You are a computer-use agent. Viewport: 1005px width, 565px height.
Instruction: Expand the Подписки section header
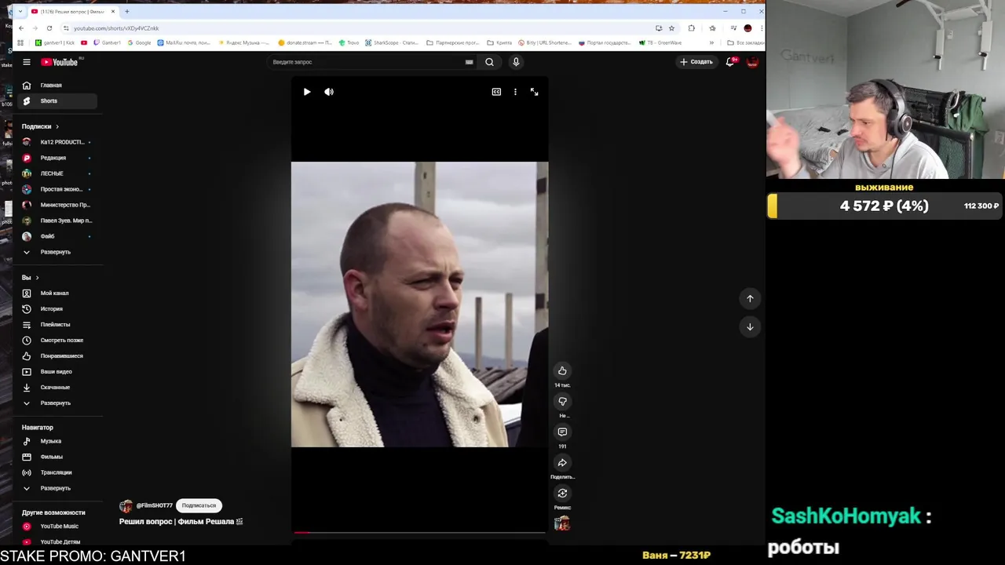[x=40, y=126]
